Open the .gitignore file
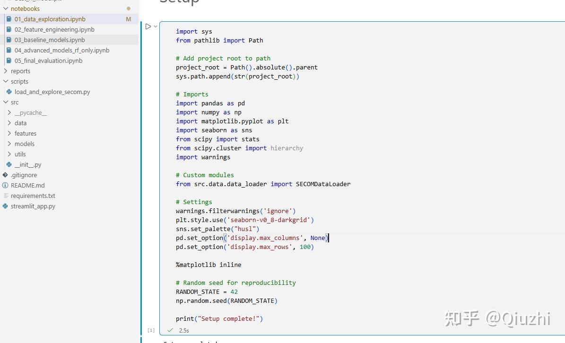 click(24, 175)
